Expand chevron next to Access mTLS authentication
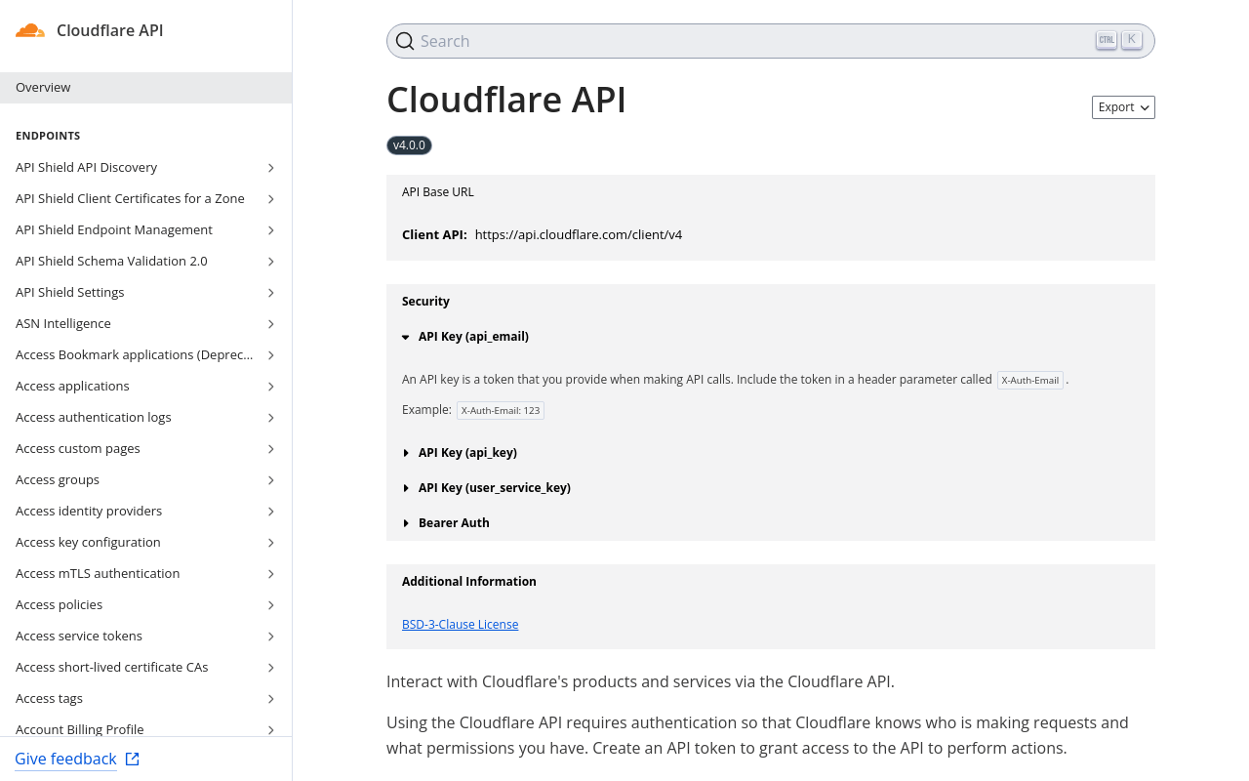The image size is (1249, 781). pos(271,574)
